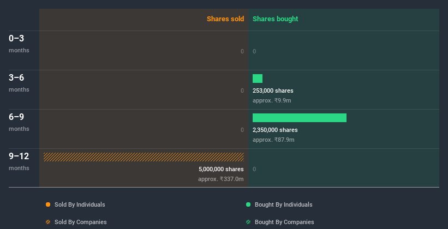The width and height of the screenshot is (448, 229).
Task: Click the 0 bought value in 9–12 months row
Action: tap(254, 169)
